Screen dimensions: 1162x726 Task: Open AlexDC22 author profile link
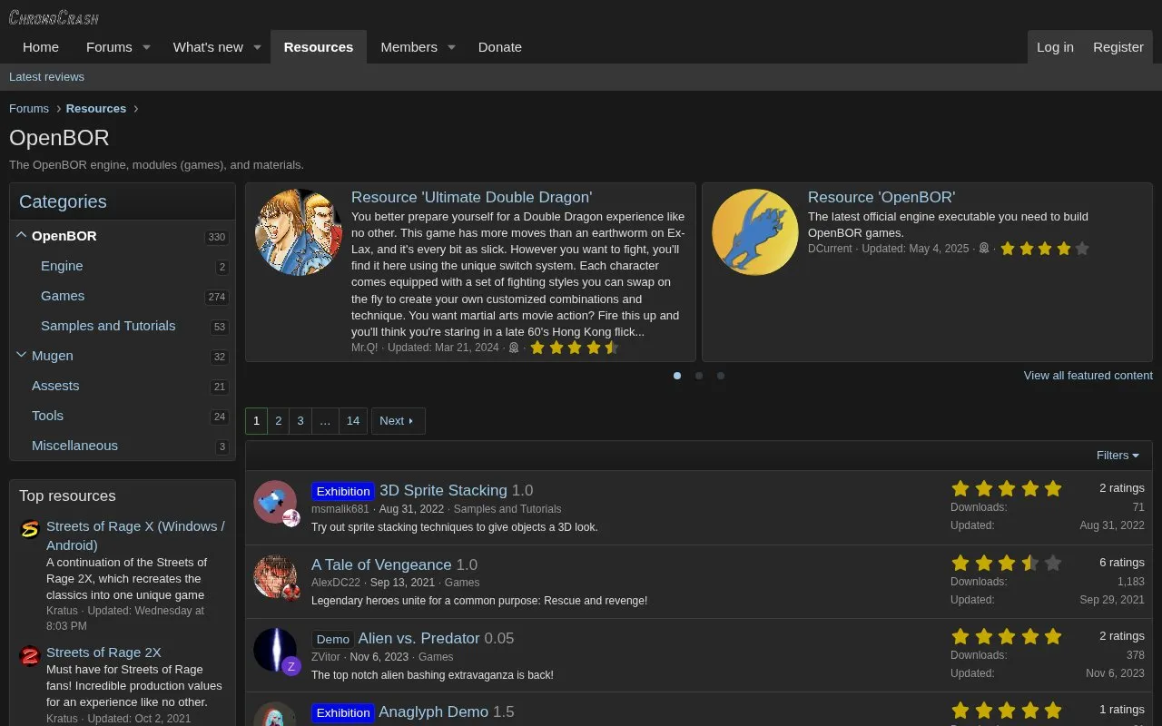point(336,583)
